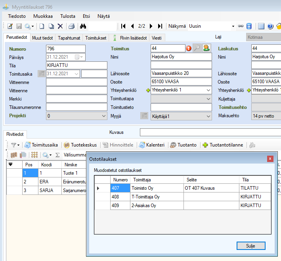
Task: Click the calendar icon beside Toimitusaika
Action: (x=41, y=74)
